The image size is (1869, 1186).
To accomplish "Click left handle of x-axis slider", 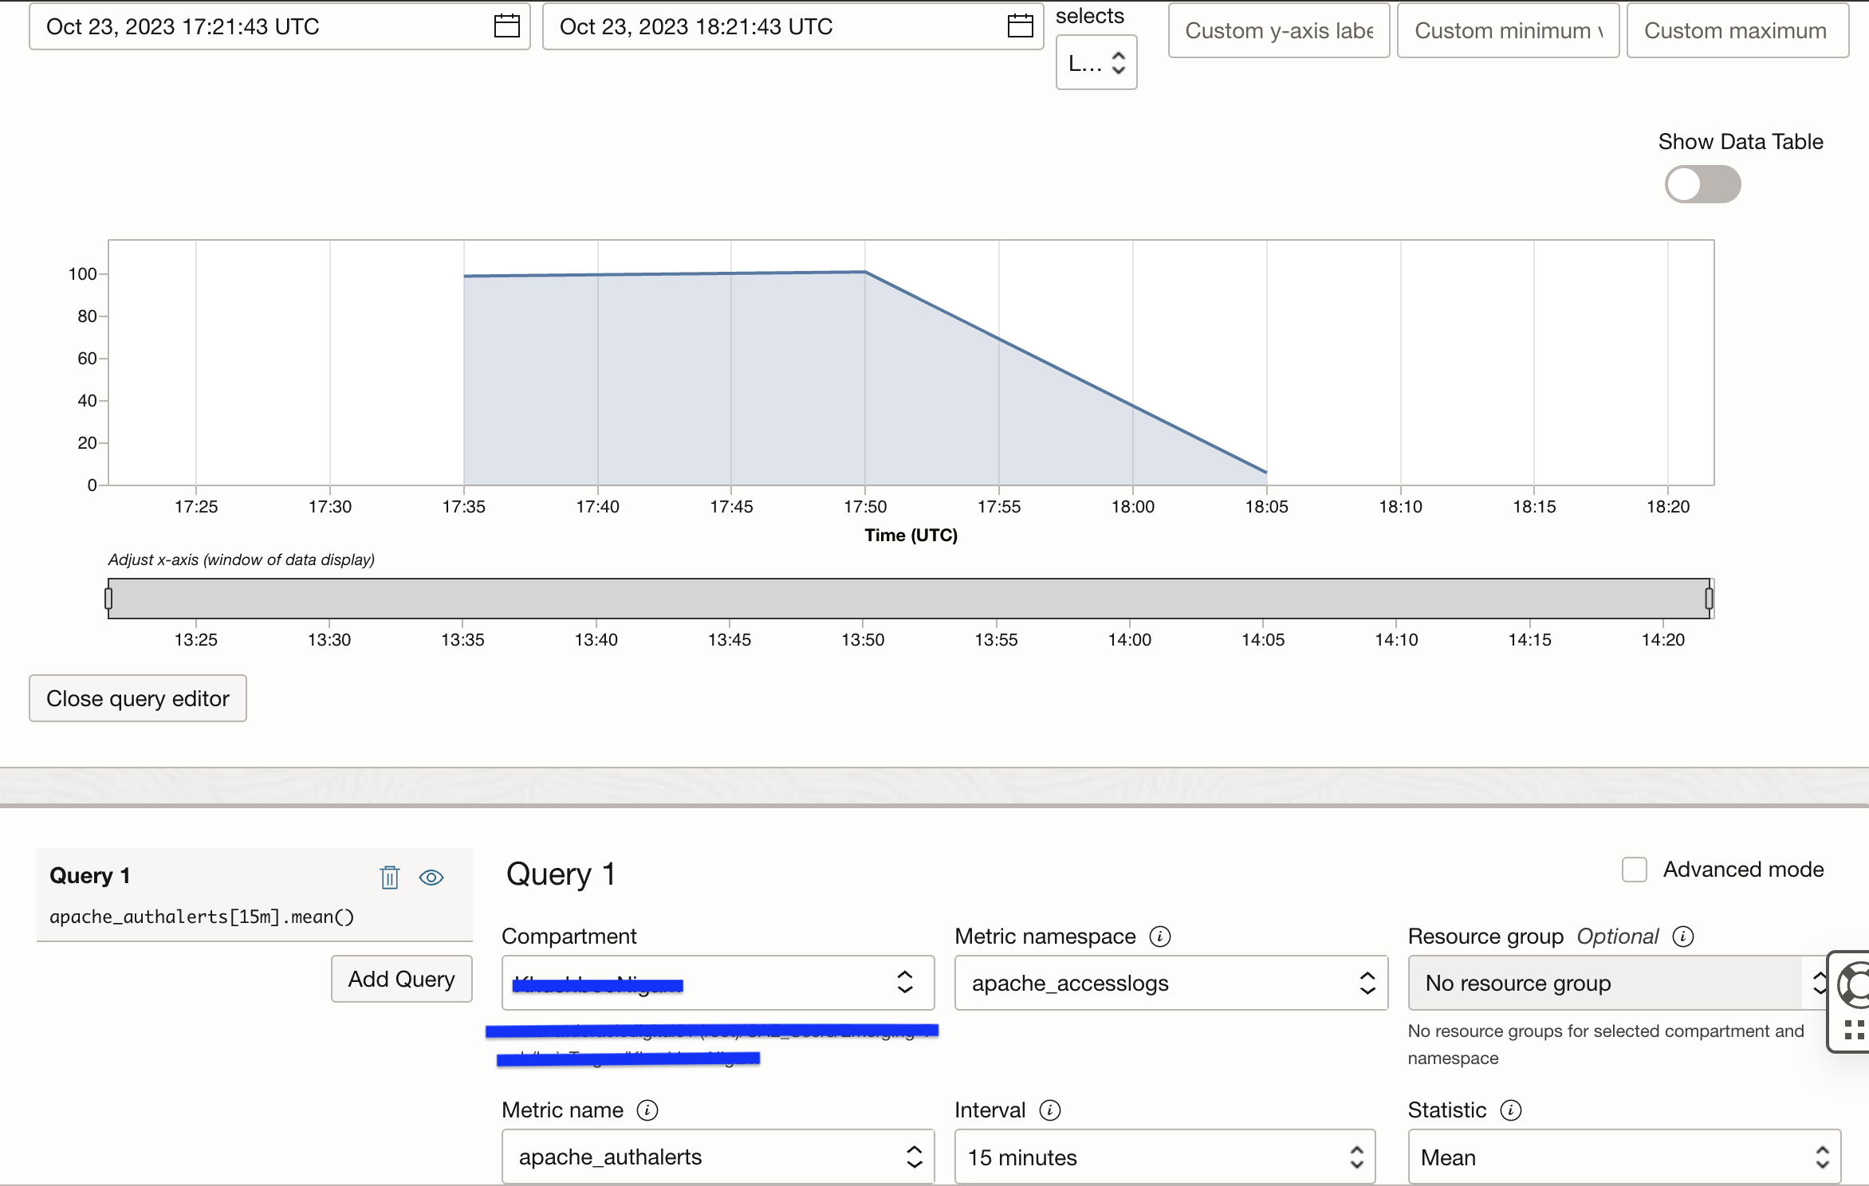I will coord(108,599).
